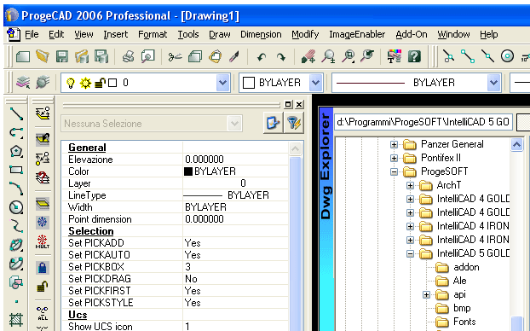Undo the last action
The width and height of the screenshot is (530, 331).
(x=262, y=57)
